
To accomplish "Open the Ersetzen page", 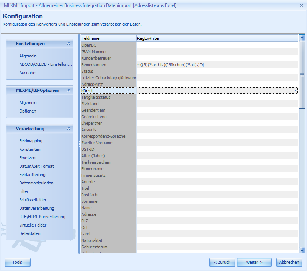I will (x=27, y=157).
